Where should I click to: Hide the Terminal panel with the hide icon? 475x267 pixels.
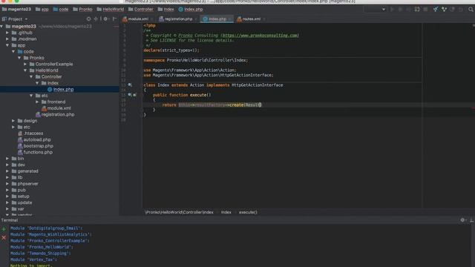tap(472, 220)
